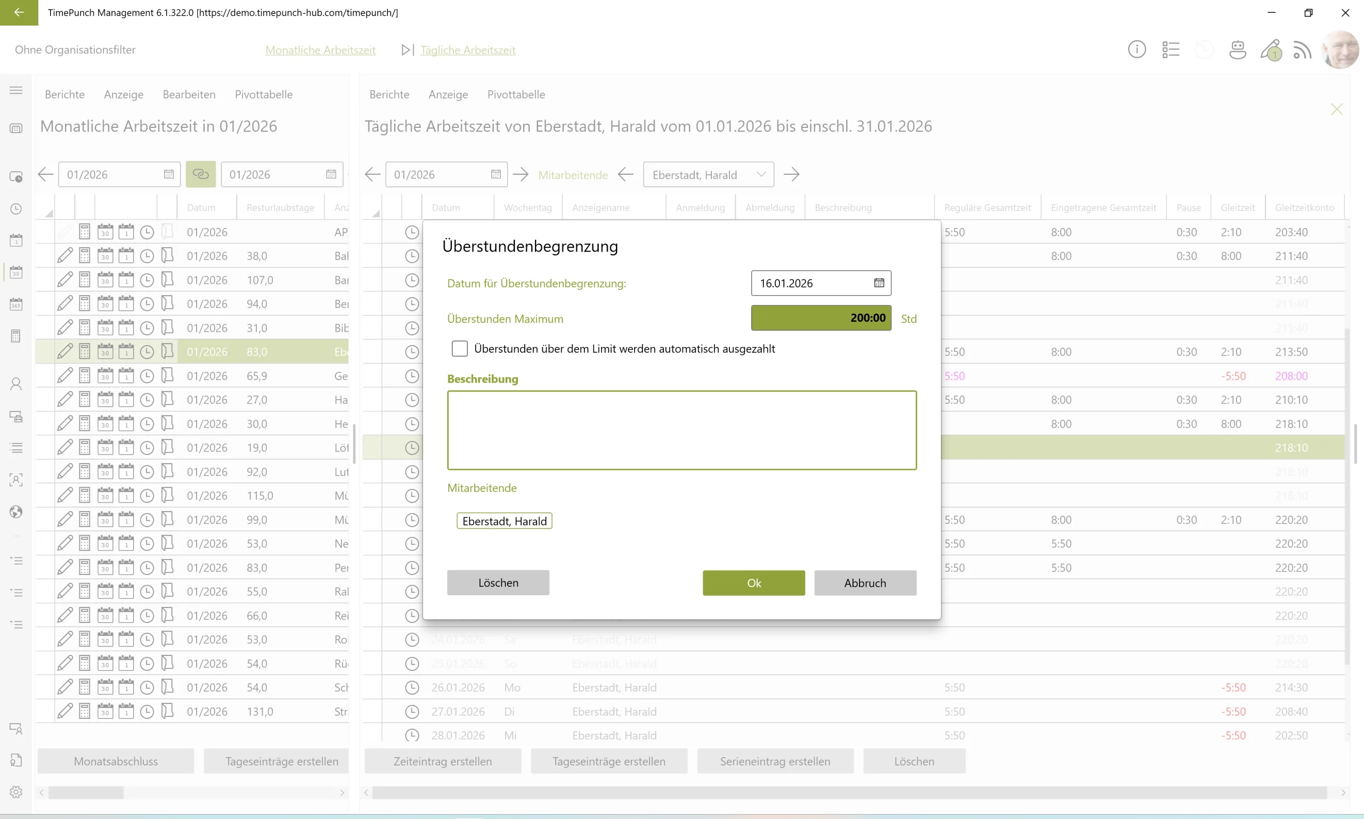Confirm dialog with the Ok button
The image size is (1364, 819).
[x=753, y=583]
